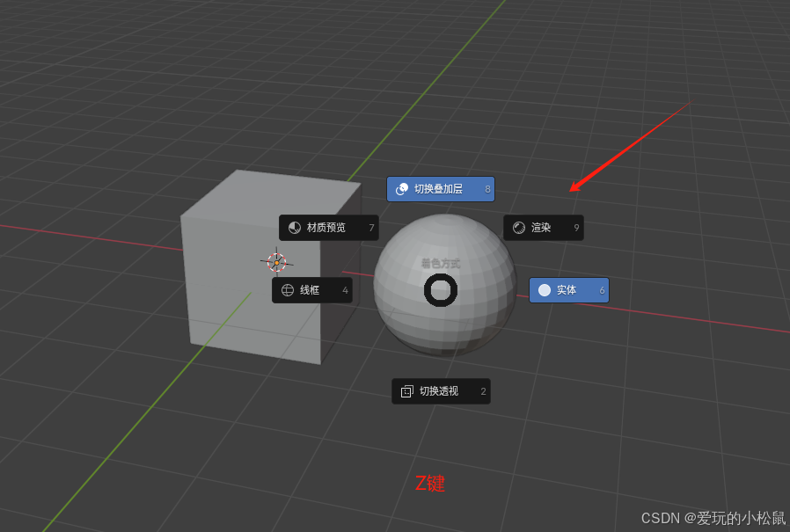Select 实体 solid shading mode
The width and height of the screenshot is (790, 532).
(x=569, y=290)
